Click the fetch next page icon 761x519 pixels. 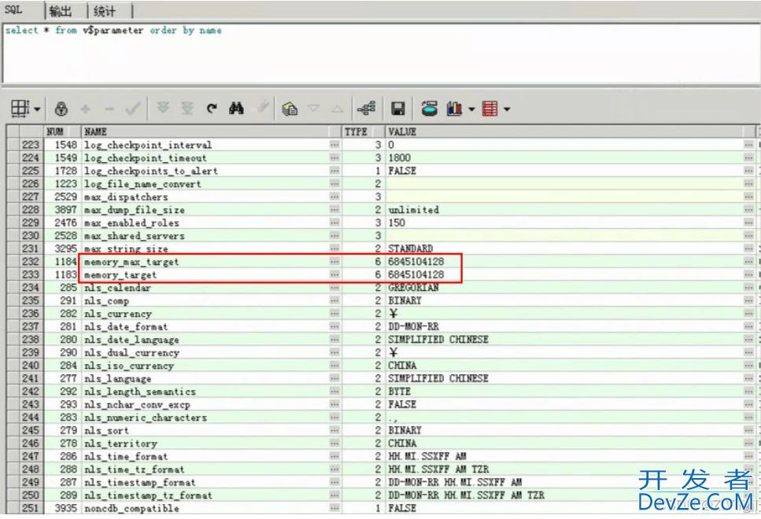point(163,109)
